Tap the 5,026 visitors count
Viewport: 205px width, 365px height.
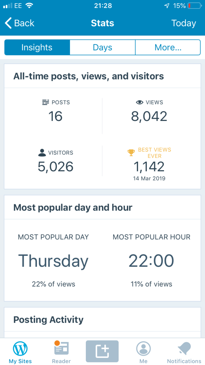point(55,167)
